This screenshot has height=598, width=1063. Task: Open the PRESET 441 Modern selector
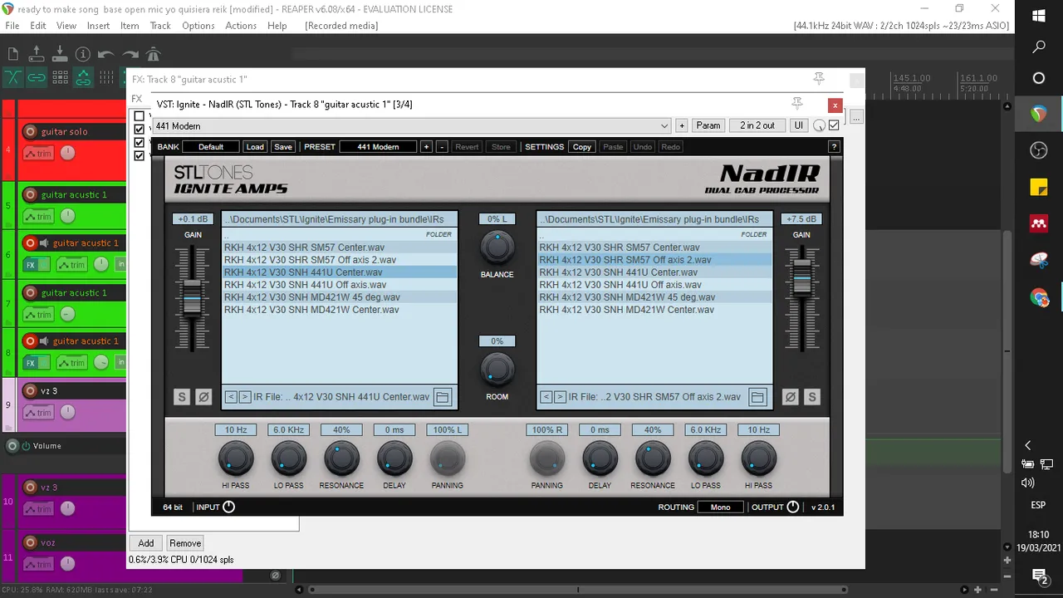pos(378,147)
